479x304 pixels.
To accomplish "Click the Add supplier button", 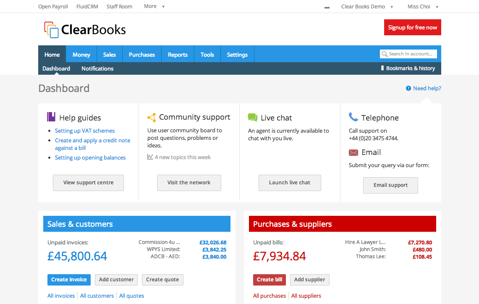I will pyautogui.click(x=310, y=280).
